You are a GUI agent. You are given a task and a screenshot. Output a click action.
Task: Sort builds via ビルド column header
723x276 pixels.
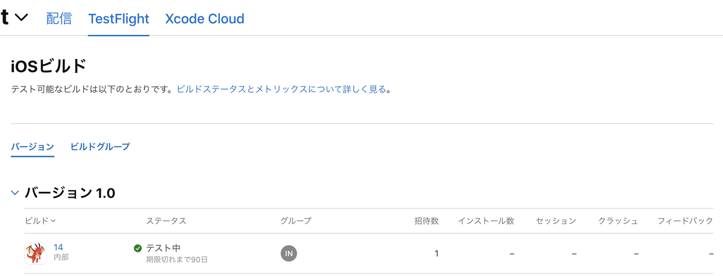40,221
